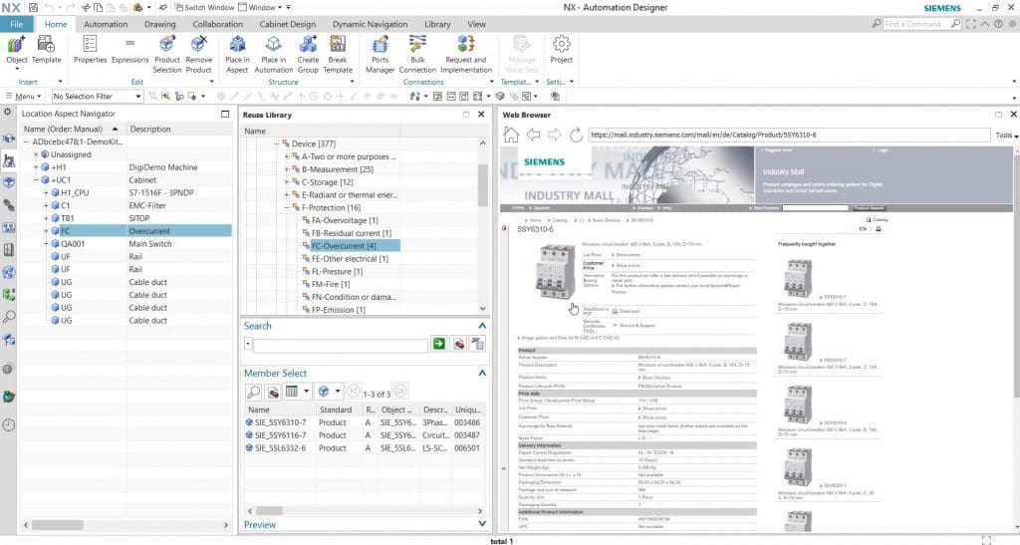Select SIE_5SY6310-7 member row
Viewport: 1020px width, 545px height.
coord(363,422)
